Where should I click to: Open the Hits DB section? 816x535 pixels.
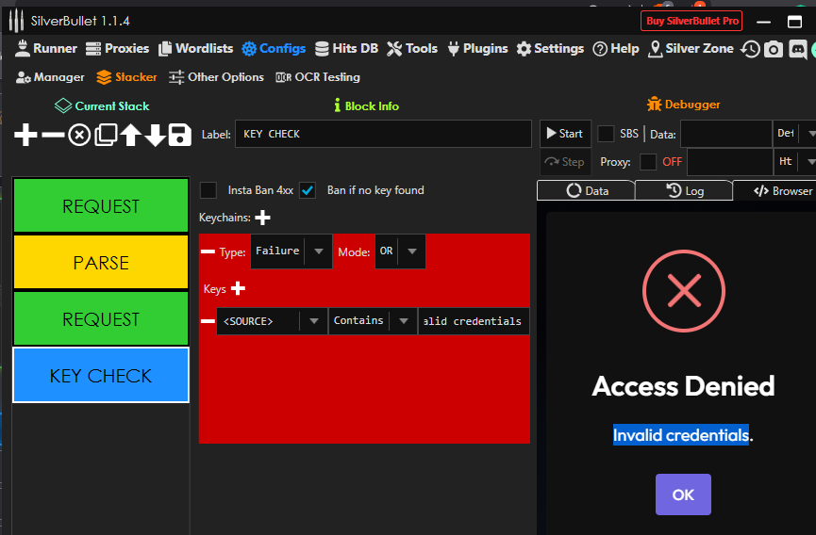[346, 48]
